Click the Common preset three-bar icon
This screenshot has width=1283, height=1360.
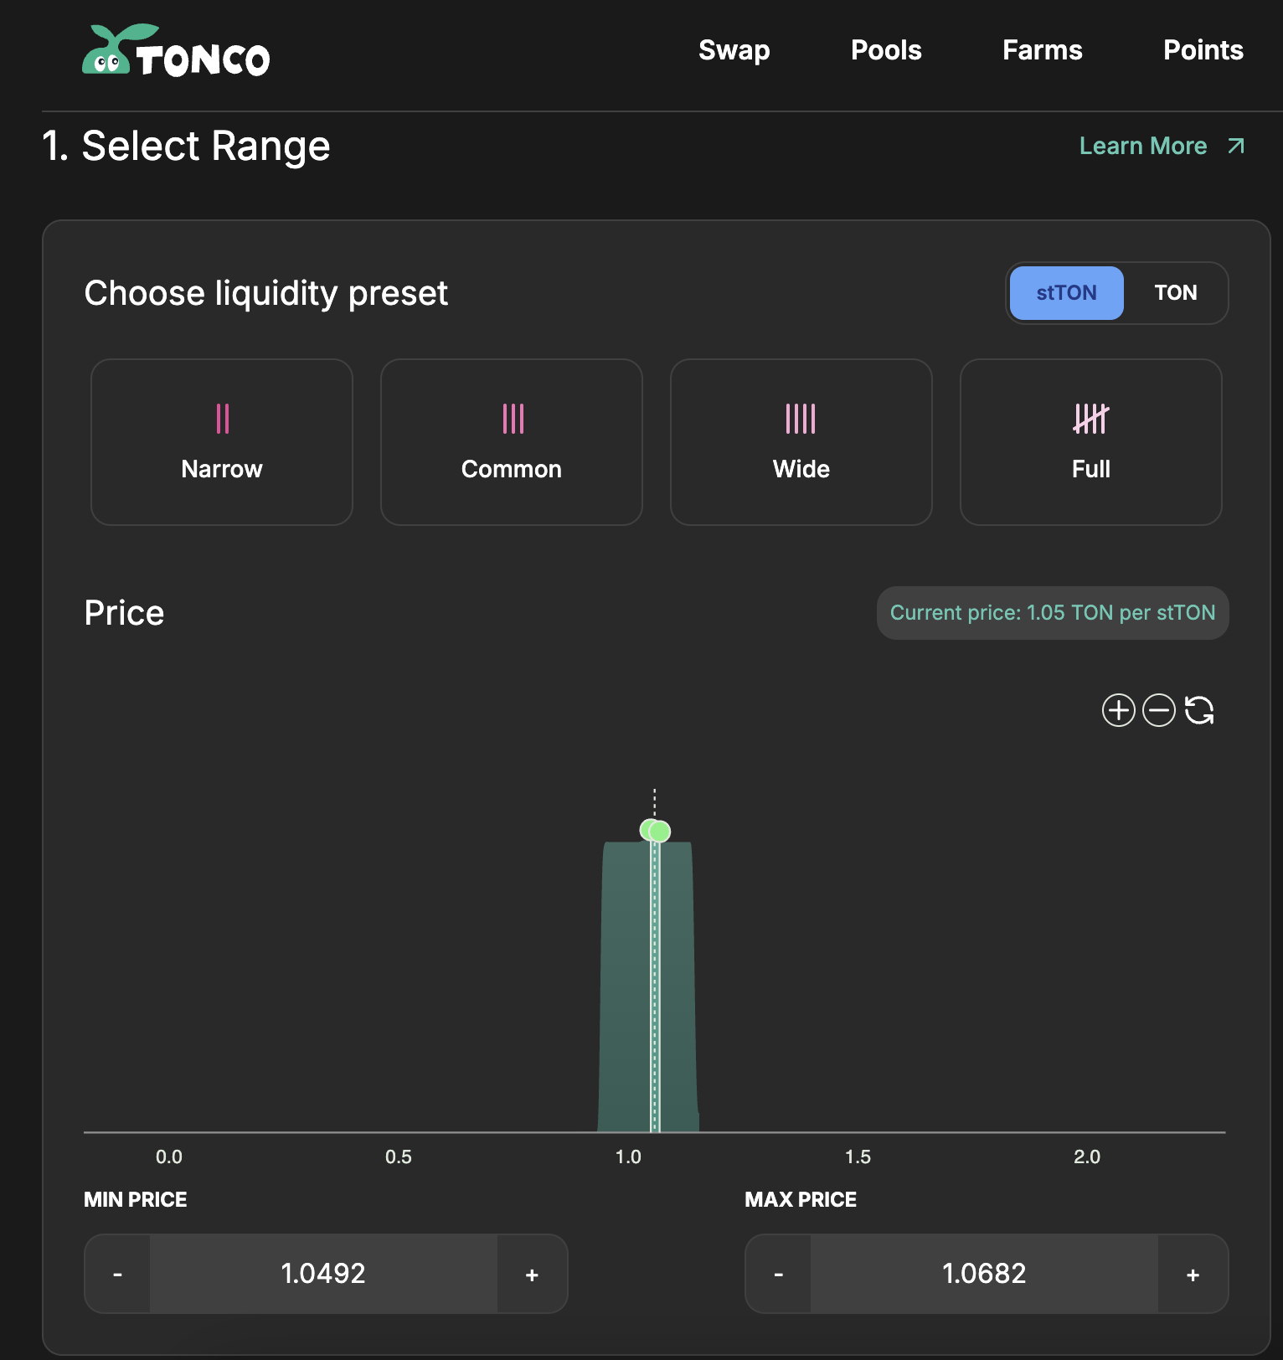click(x=513, y=419)
